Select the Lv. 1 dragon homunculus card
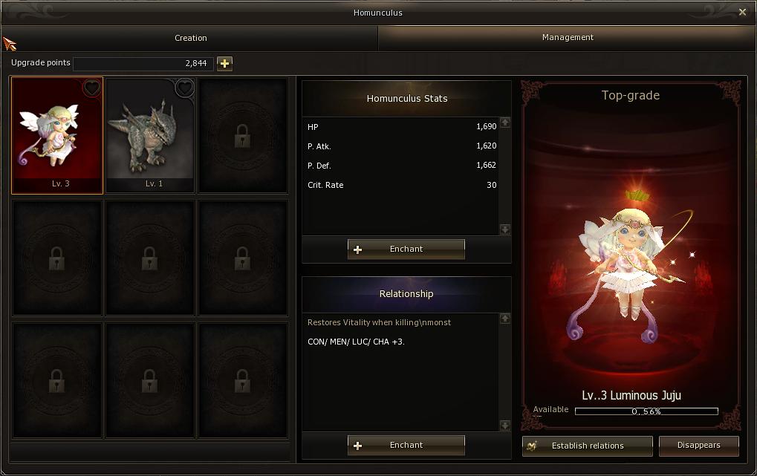The width and height of the screenshot is (757, 476). 150,135
